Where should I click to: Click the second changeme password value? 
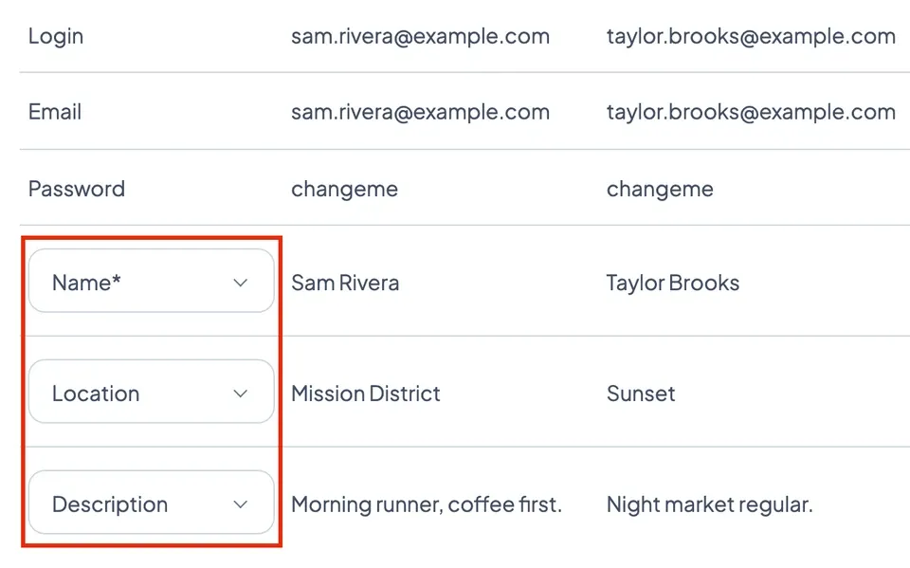(x=660, y=190)
